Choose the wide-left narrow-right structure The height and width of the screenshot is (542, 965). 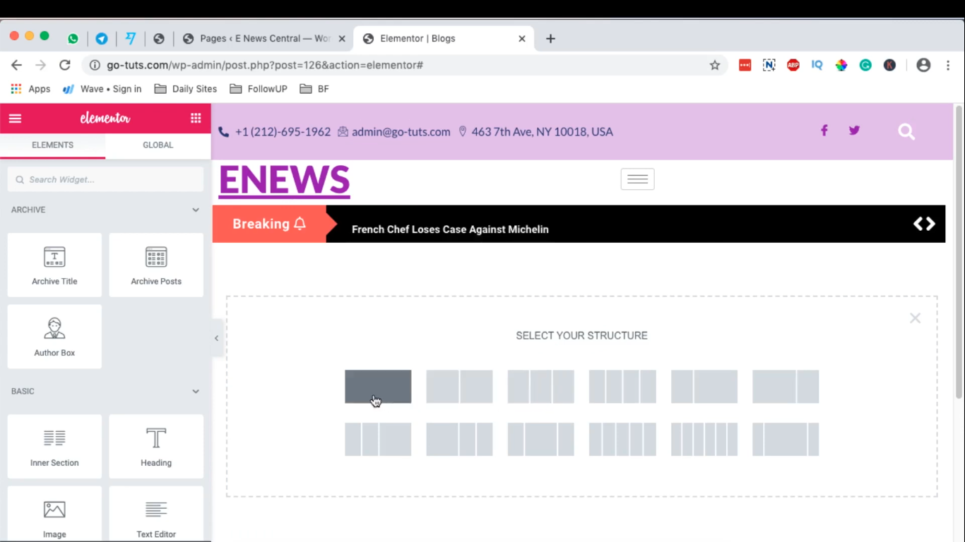tap(786, 387)
